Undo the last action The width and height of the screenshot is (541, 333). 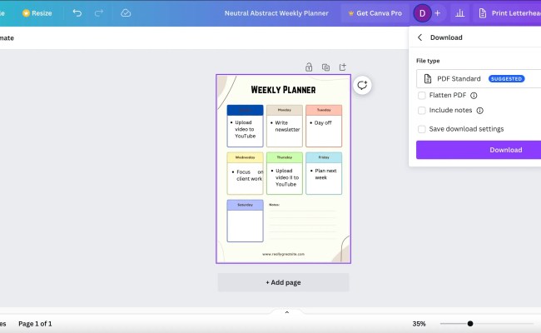point(77,13)
